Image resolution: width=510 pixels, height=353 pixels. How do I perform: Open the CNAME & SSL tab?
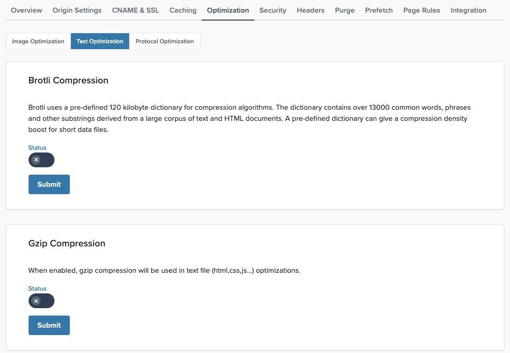click(135, 10)
